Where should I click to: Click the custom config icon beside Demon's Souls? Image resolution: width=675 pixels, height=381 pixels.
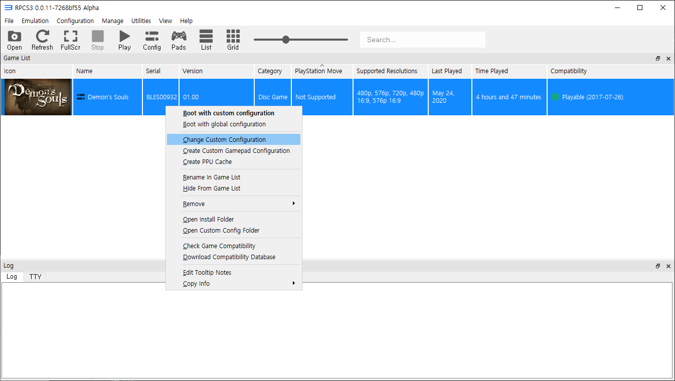[x=81, y=97]
